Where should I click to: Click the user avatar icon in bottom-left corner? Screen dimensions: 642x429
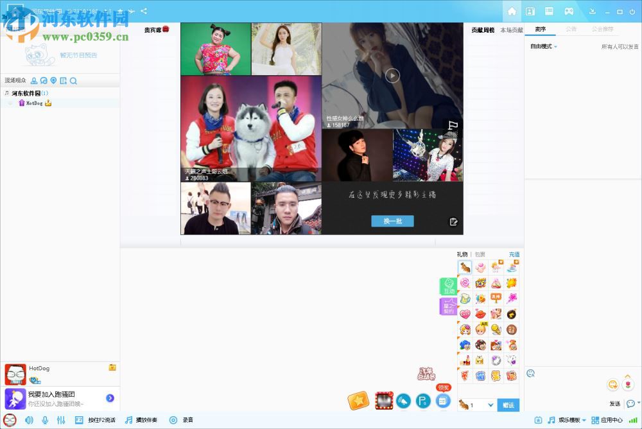(10, 420)
